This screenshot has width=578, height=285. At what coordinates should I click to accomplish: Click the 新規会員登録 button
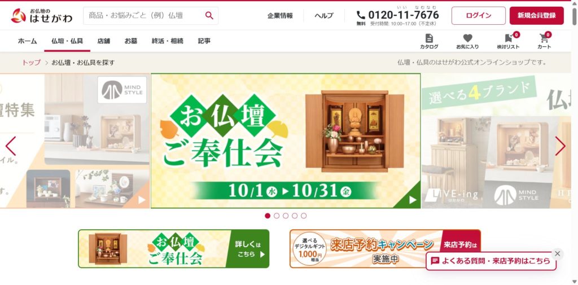tap(537, 15)
